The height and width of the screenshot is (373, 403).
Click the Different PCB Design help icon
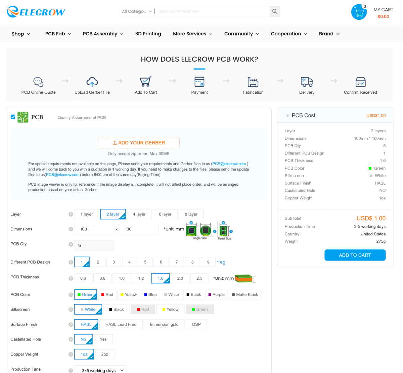coord(71,262)
